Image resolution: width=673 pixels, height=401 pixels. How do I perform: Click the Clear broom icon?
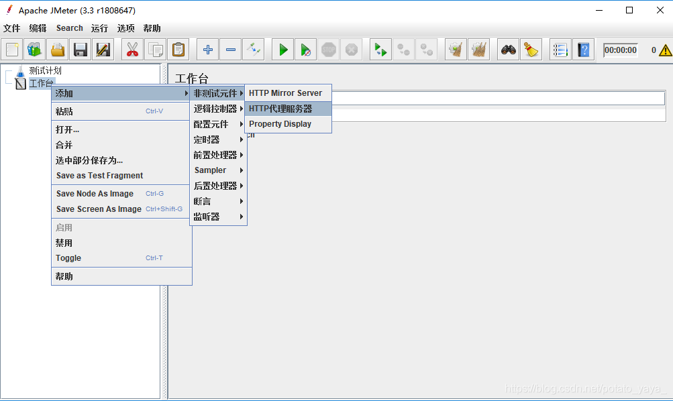(456, 50)
